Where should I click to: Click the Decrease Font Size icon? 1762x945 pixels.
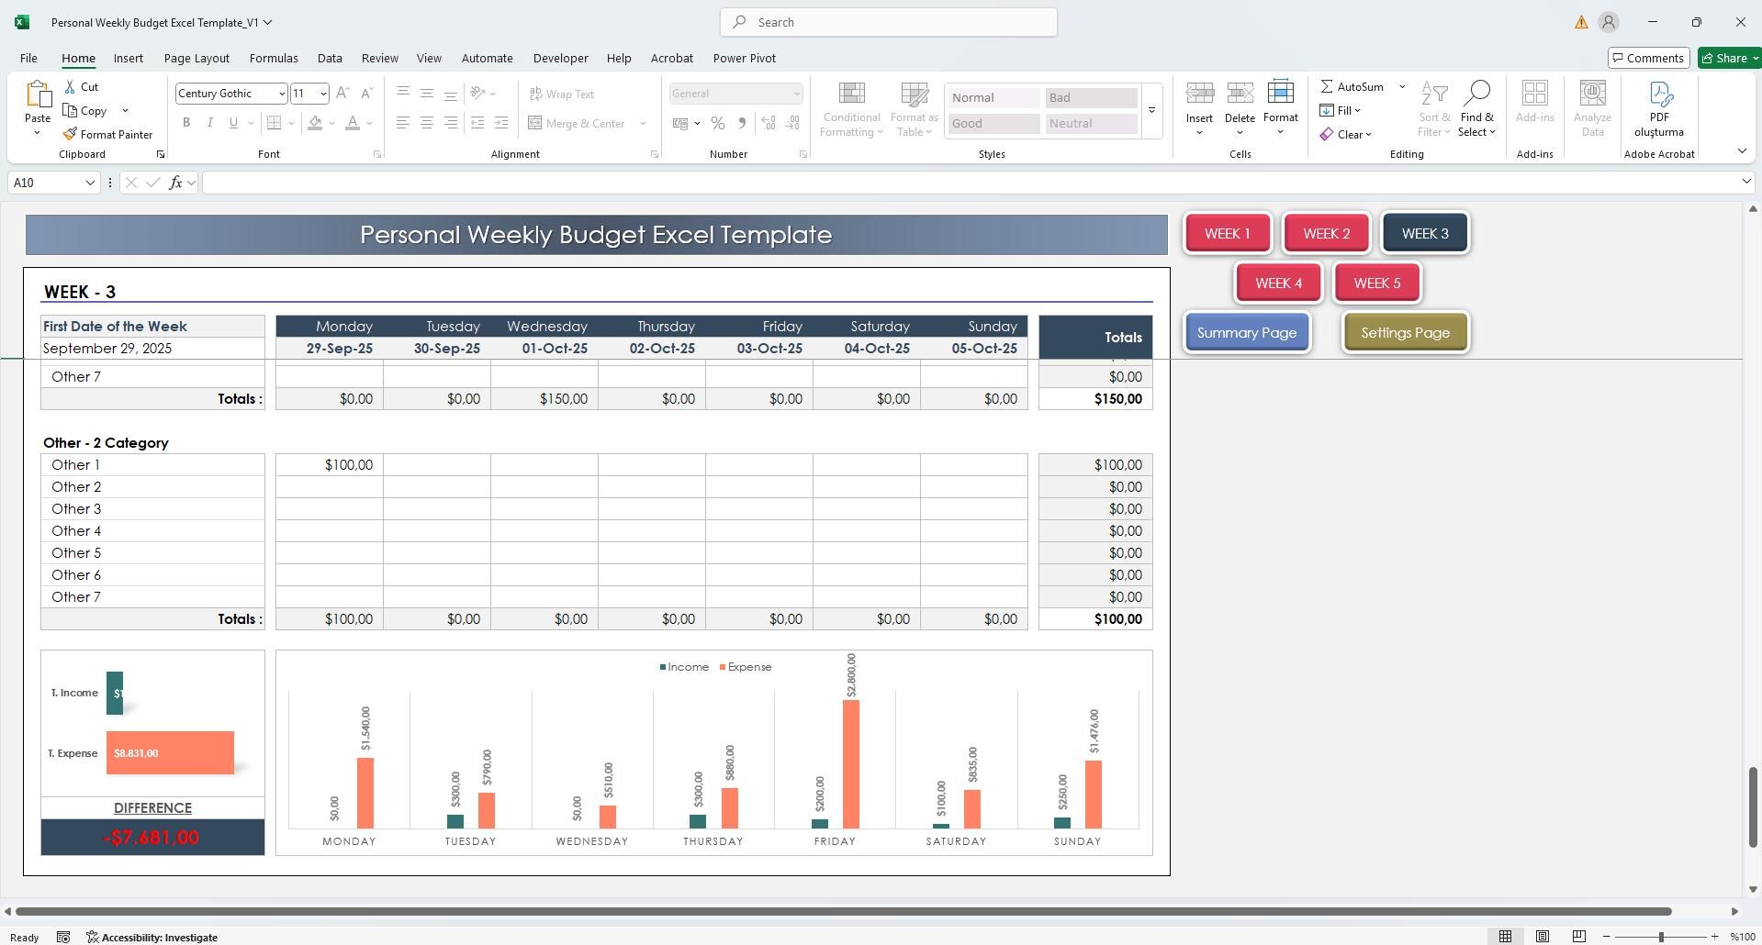[366, 93]
